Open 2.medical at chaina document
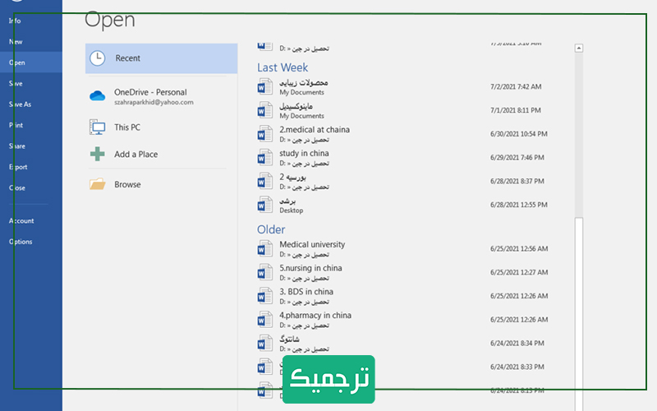The image size is (657, 411). pyautogui.click(x=315, y=130)
